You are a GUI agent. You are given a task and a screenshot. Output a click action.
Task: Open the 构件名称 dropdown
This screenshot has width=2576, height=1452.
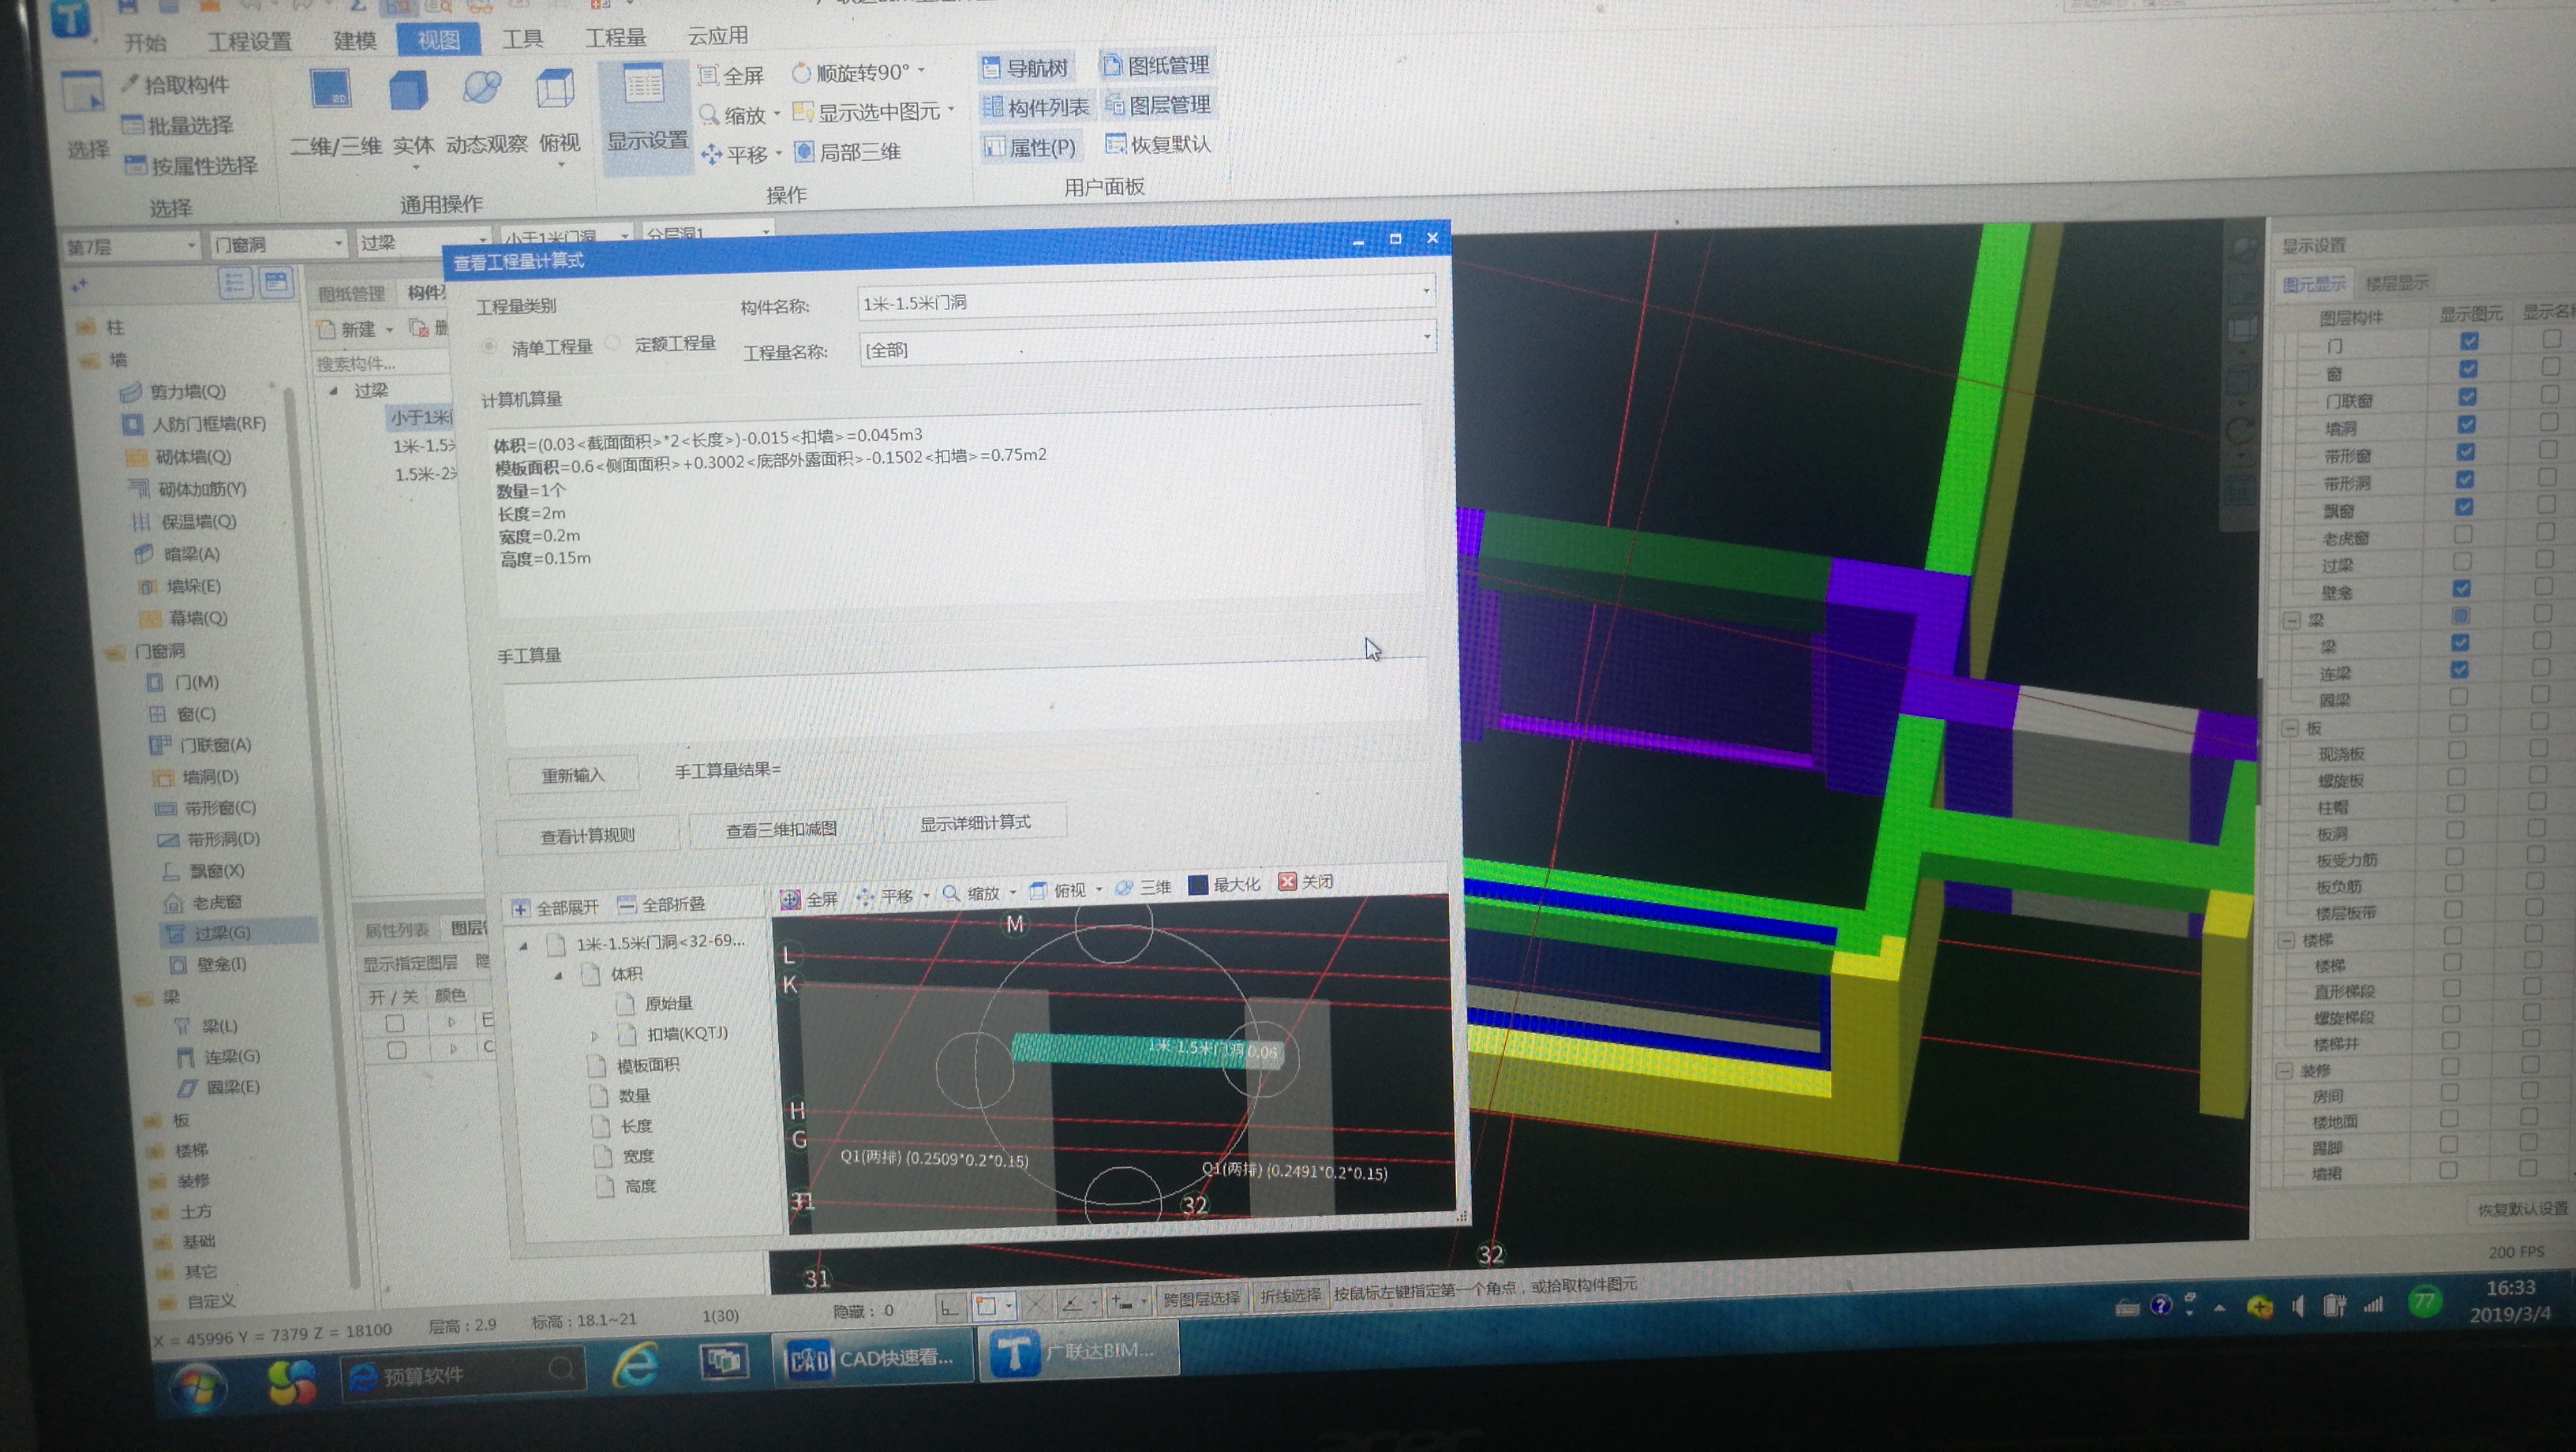pos(1426,291)
